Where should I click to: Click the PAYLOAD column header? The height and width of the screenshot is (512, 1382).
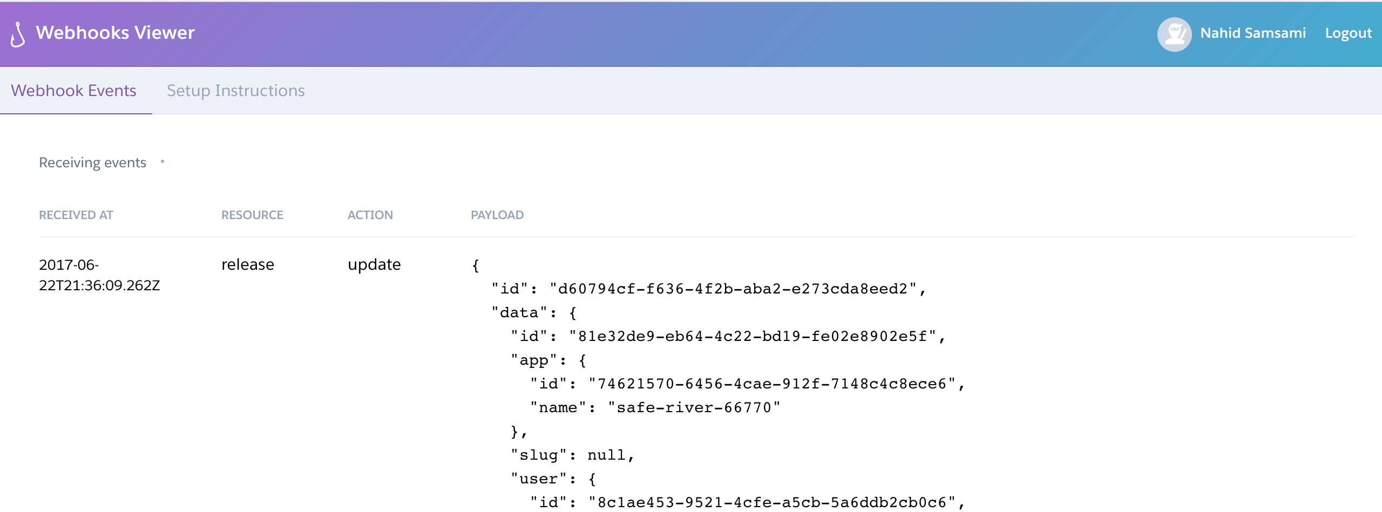coord(497,215)
